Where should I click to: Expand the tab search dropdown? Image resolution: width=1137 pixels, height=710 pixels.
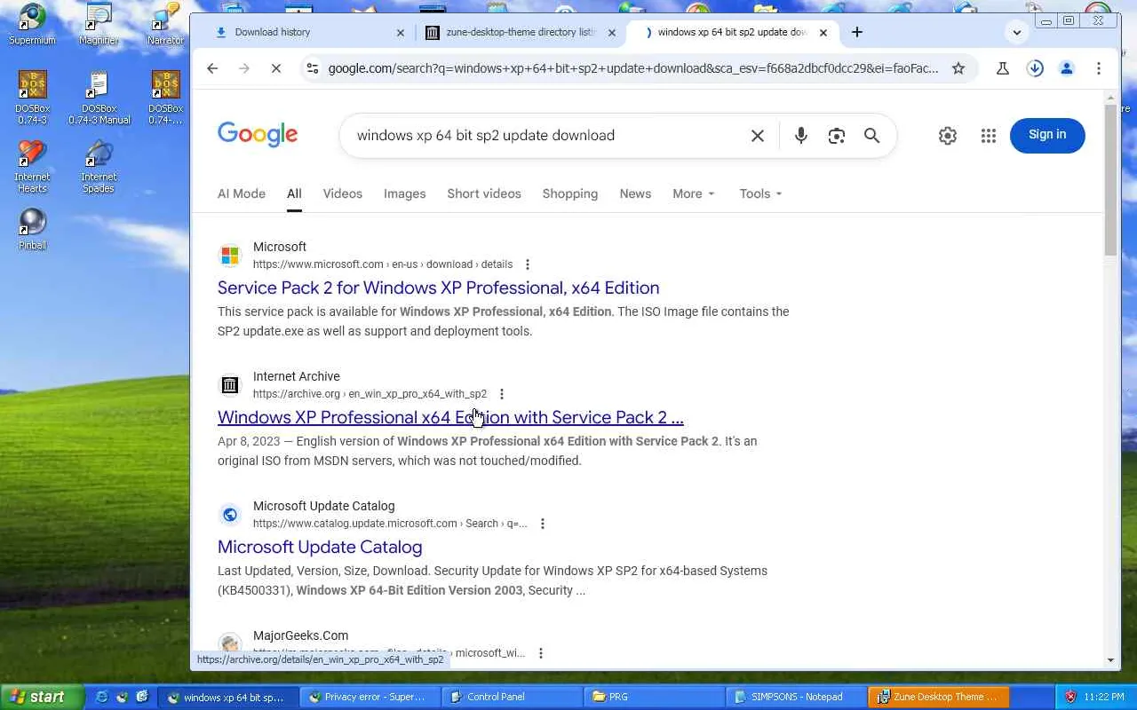click(1017, 33)
